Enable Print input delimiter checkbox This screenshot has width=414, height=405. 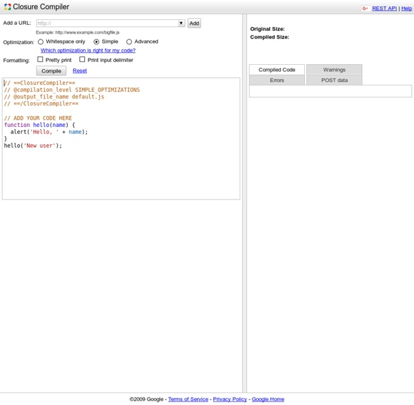82,59
